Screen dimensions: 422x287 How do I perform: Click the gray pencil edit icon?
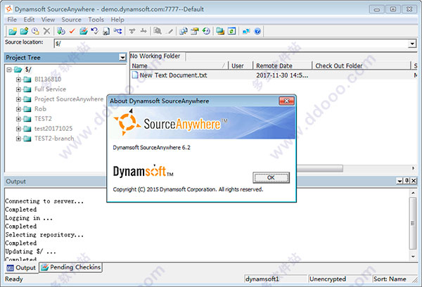pos(170,31)
